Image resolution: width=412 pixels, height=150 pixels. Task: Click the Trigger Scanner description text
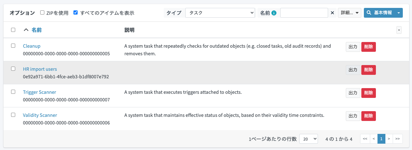[183, 92]
